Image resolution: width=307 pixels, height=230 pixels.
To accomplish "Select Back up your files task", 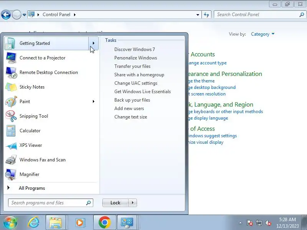I will click(132, 100).
